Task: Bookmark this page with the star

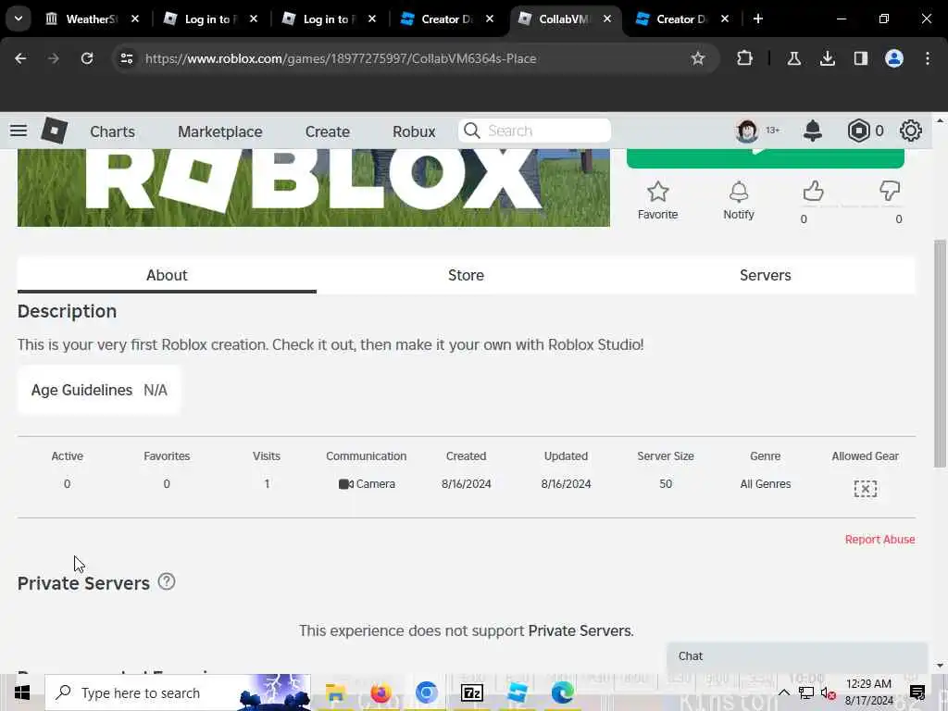Action: (x=698, y=58)
